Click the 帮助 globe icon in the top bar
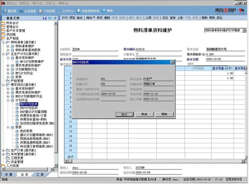The width and height of the screenshot is (249, 184). click(x=104, y=11)
